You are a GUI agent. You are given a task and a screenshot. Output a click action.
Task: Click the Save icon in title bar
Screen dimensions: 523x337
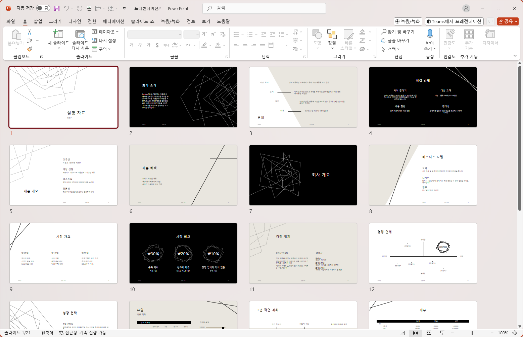pyautogui.click(x=57, y=8)
